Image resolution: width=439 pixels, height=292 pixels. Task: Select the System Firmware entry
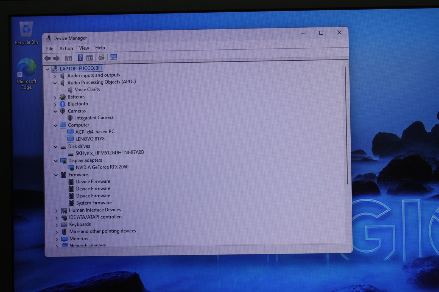coord(94,203)
